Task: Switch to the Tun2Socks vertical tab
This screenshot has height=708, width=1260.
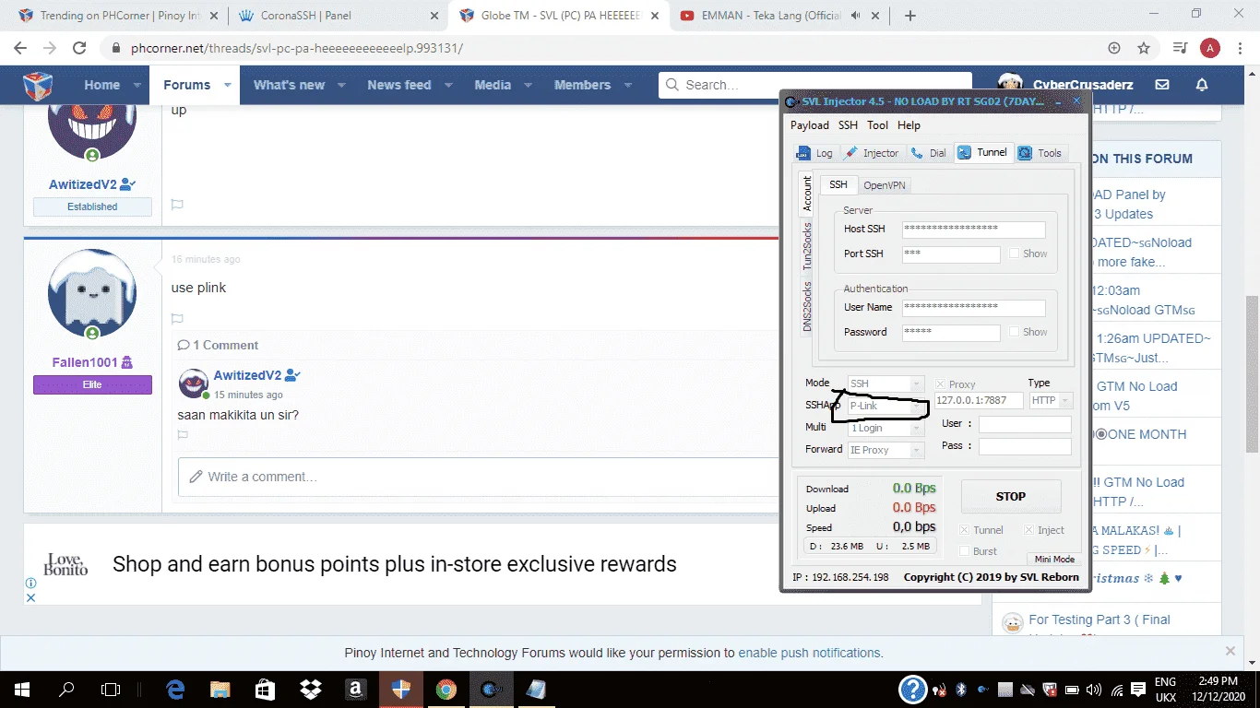Action: click(x=807, y=246)
